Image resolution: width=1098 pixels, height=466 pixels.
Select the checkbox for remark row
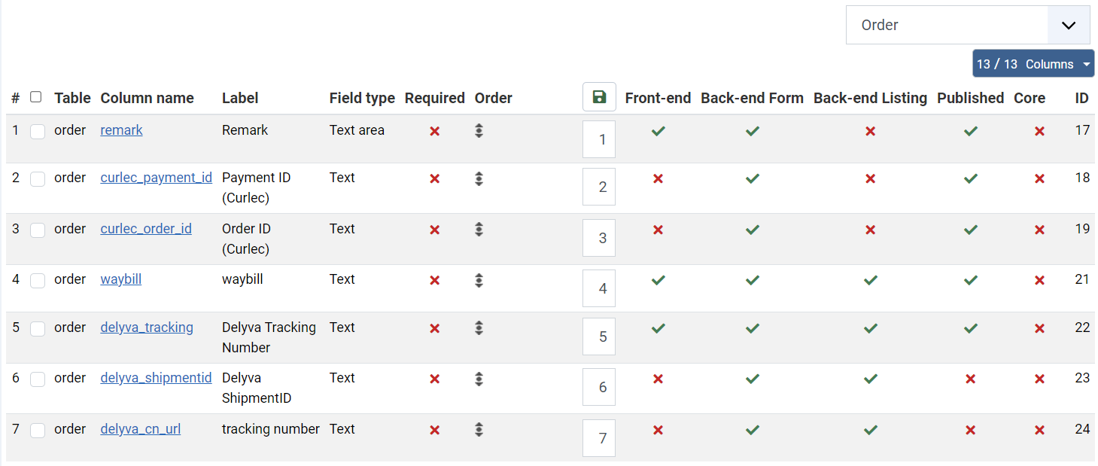click(x=38, y=132)
